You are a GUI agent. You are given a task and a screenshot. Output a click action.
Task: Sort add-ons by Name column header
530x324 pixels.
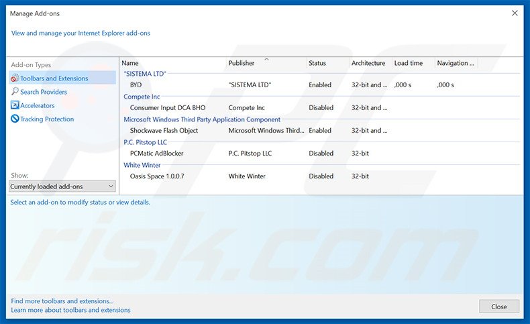click(x=130, y=63)
